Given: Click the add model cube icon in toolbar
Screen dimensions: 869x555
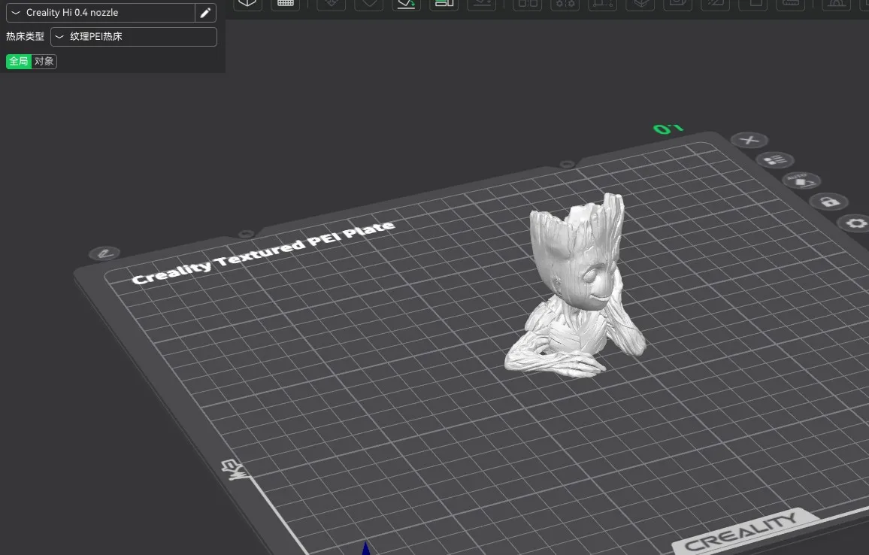Looking at the screenshot, I should click(x=247, y=4).
